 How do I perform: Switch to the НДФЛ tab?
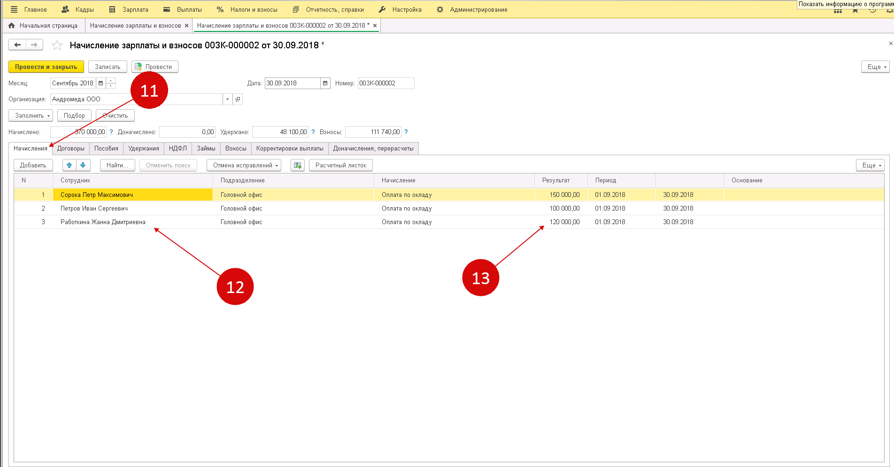[178, 149]
